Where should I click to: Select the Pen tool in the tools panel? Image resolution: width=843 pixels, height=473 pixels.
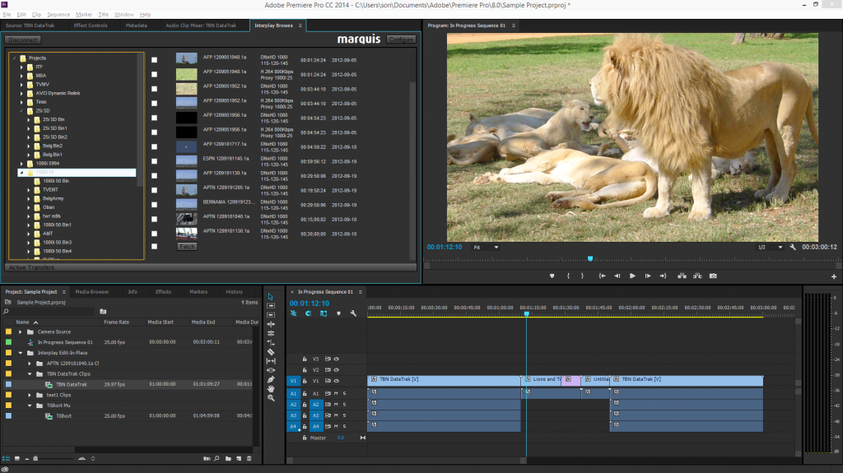coord(271,379)
